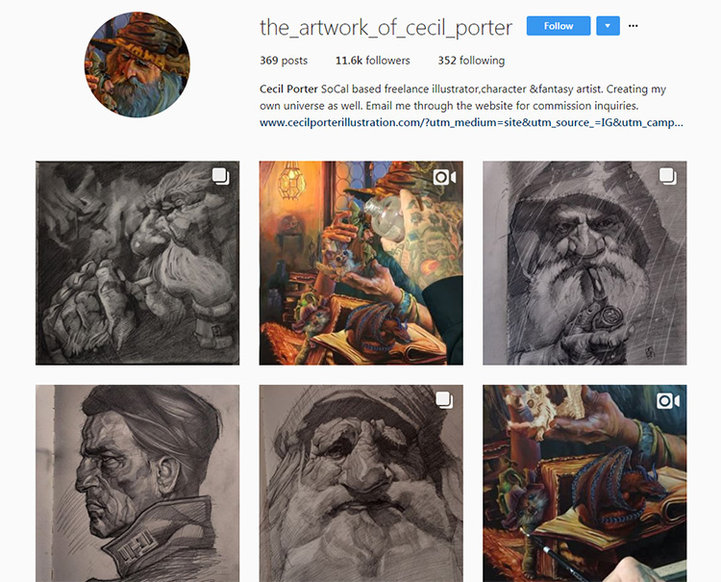Open the profile picture of bearded wizard

(x=137, y=64)
